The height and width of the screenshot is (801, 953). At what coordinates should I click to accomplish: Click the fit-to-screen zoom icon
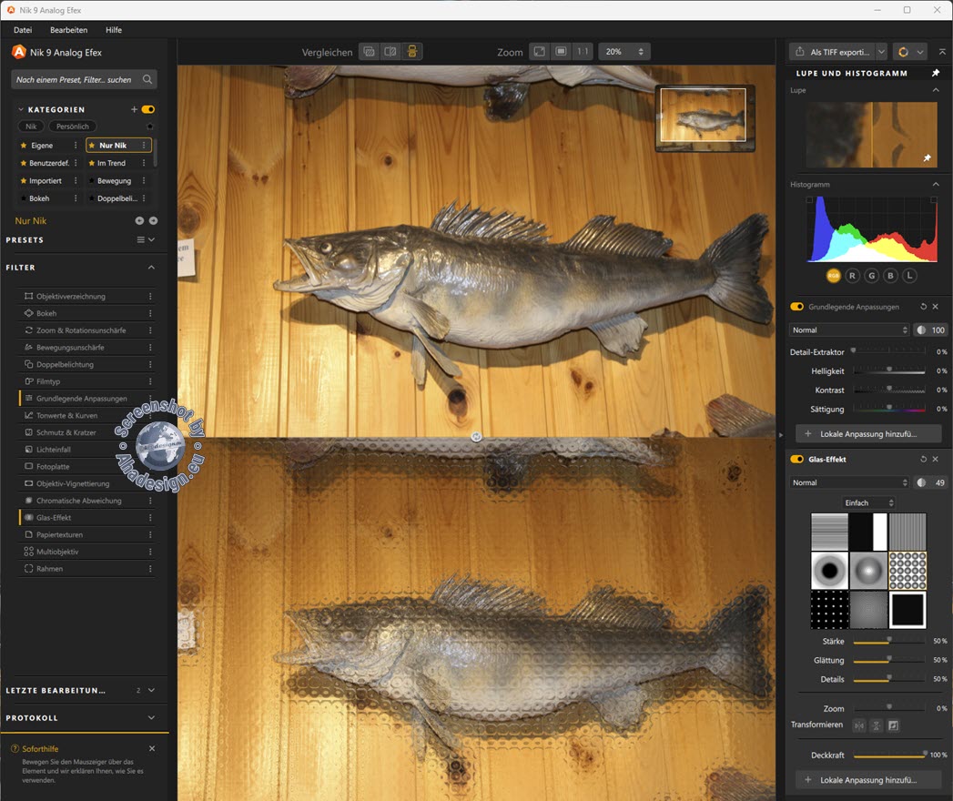540,52
